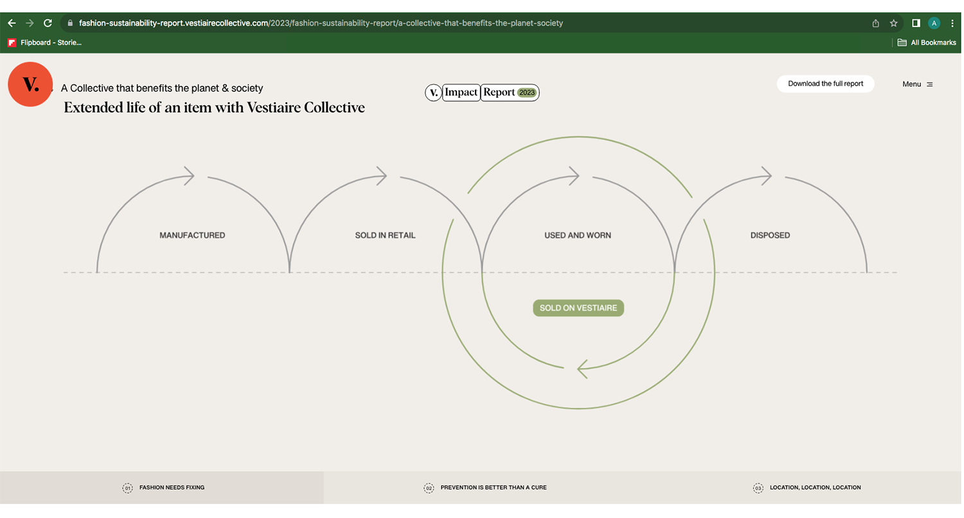Open the All Bookmarks folder
964x518 pixels.
(927, 42)
